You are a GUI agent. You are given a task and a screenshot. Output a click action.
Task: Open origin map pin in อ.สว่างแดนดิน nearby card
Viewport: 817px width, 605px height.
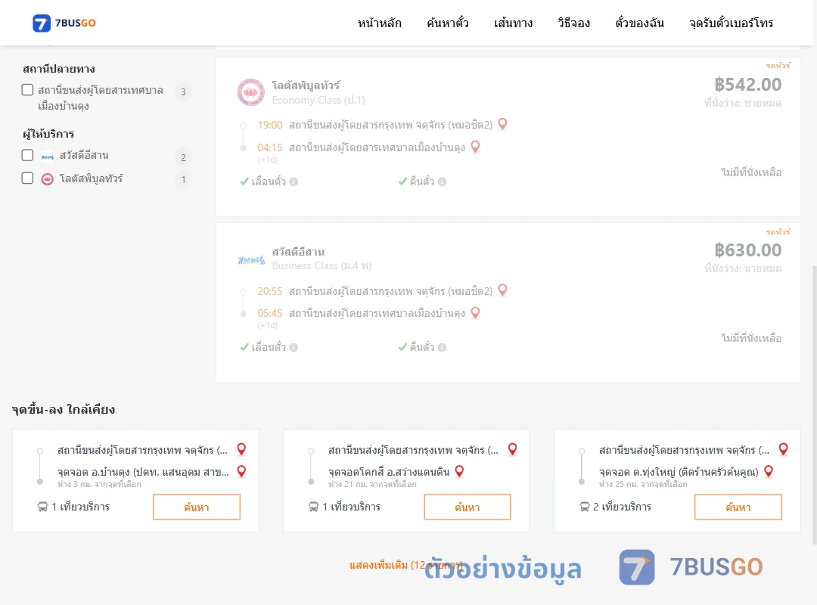tap(513, 449)
